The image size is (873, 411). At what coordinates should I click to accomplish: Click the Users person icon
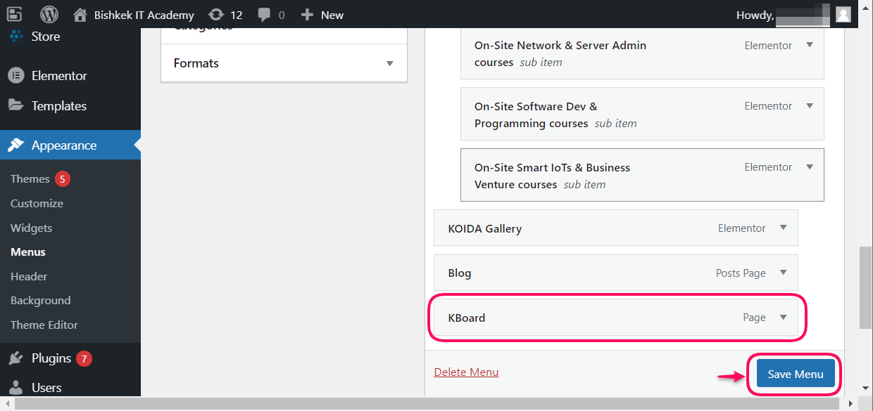coord(15,387)
